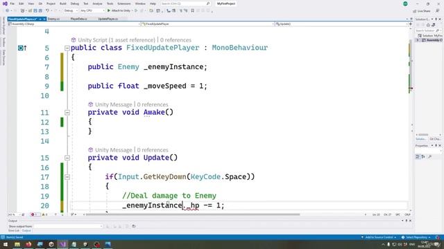Viewport: 444px width, 249px height.
Task: Click the _moveSpeed field declaration
Action: [x=147, y=86]
